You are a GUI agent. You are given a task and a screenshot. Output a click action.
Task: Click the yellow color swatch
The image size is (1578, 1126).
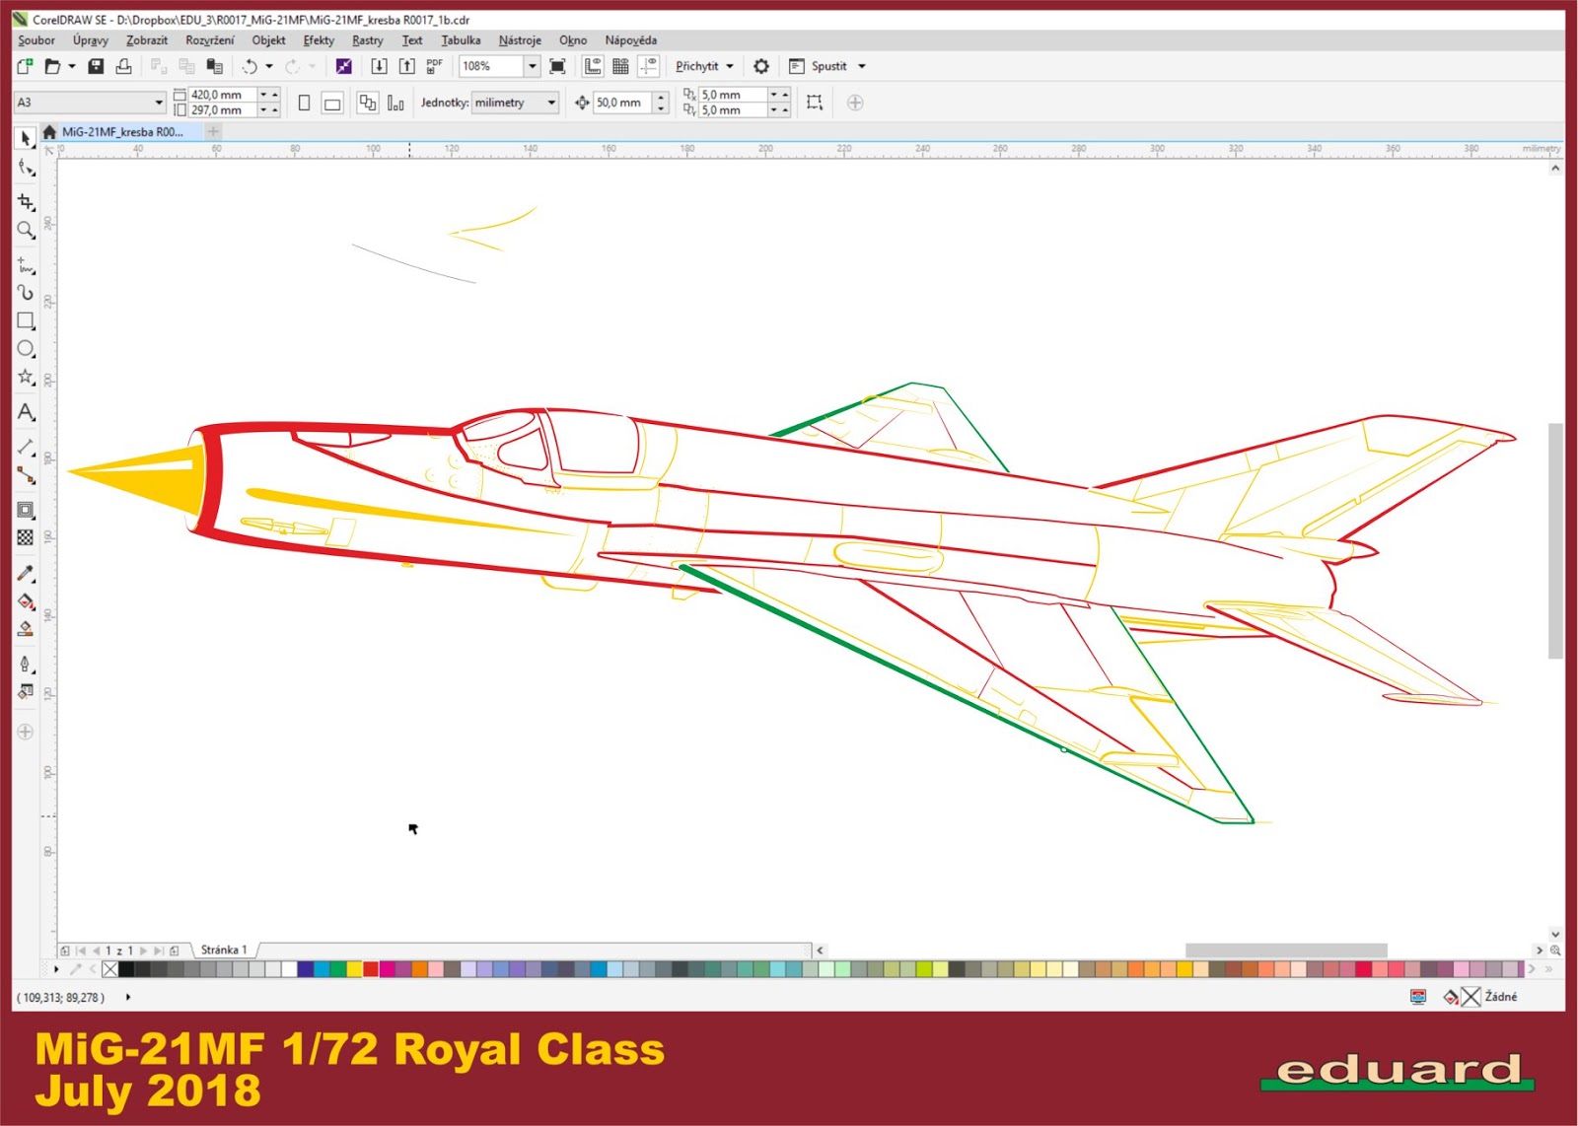tap(355, 969)
